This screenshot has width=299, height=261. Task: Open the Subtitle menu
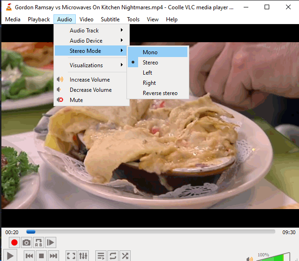pyautogui.click(x=110, y=19)
